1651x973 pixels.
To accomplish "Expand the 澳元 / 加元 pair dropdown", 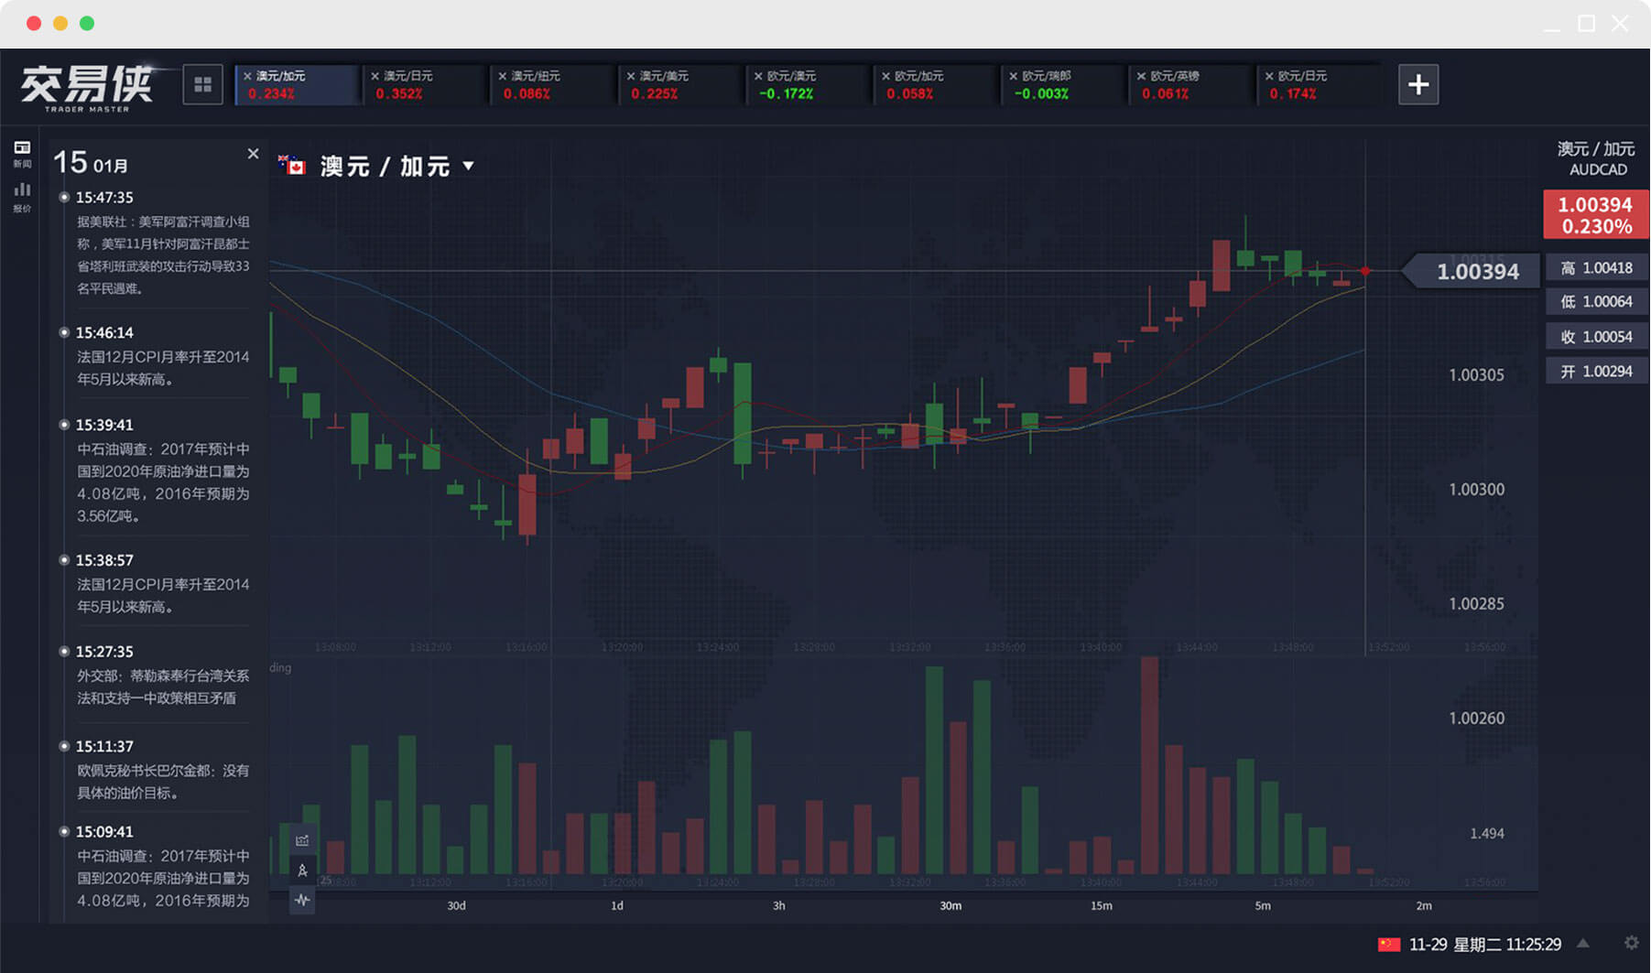I will pos(469,166).
